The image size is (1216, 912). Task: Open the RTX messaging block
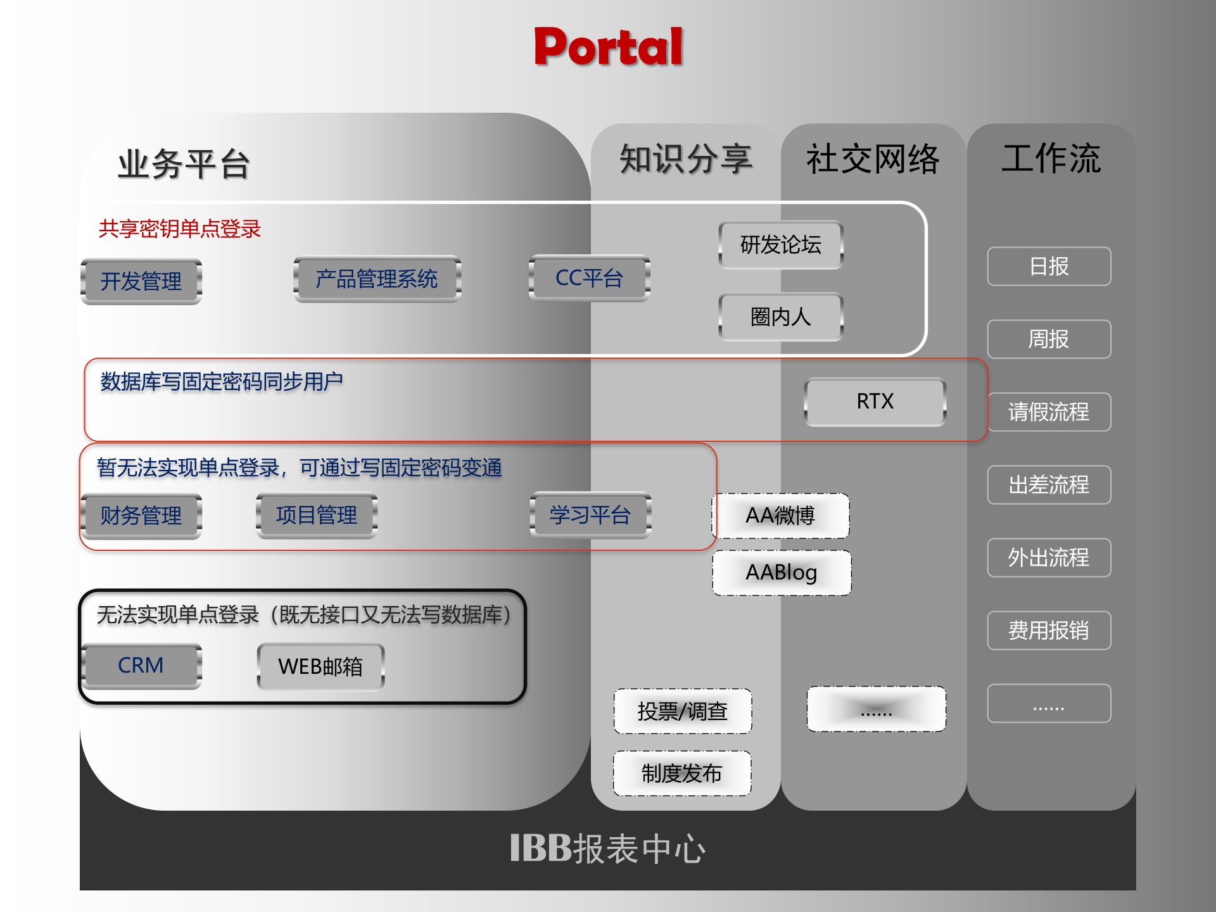(874, 400)
